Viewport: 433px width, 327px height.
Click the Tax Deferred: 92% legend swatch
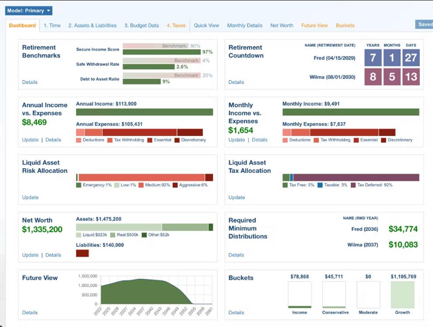(353, 185)
